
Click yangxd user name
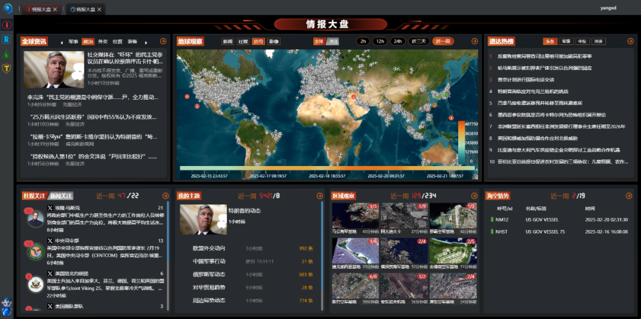[608, 8]
